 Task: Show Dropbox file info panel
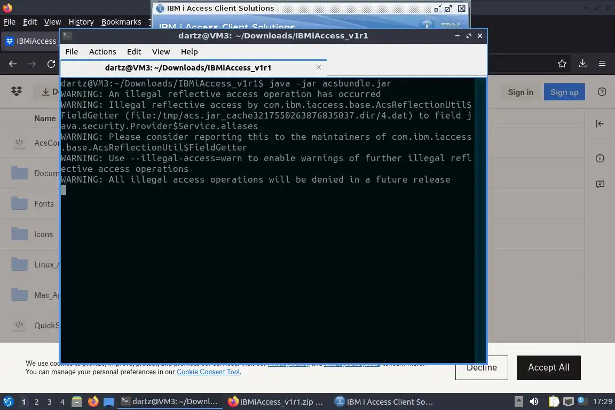(600, 159)
